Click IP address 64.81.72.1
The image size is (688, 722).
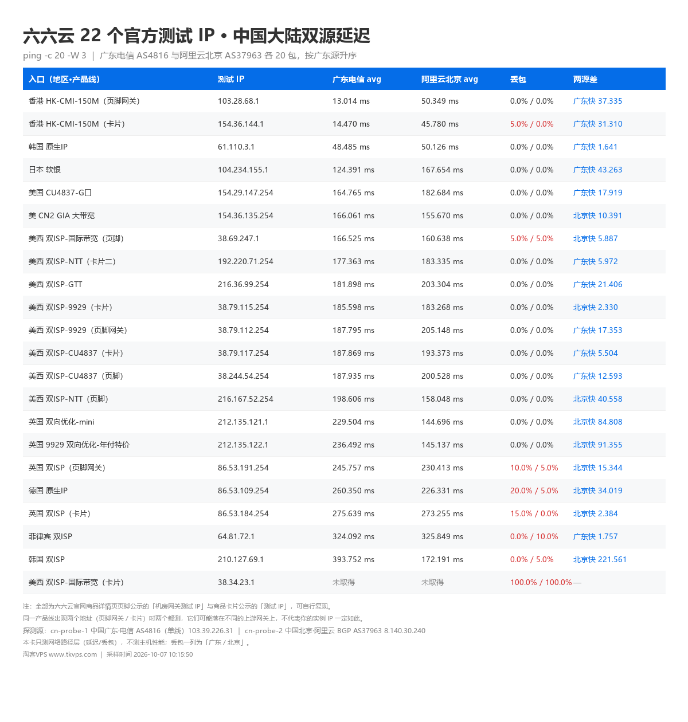[236, 536]
